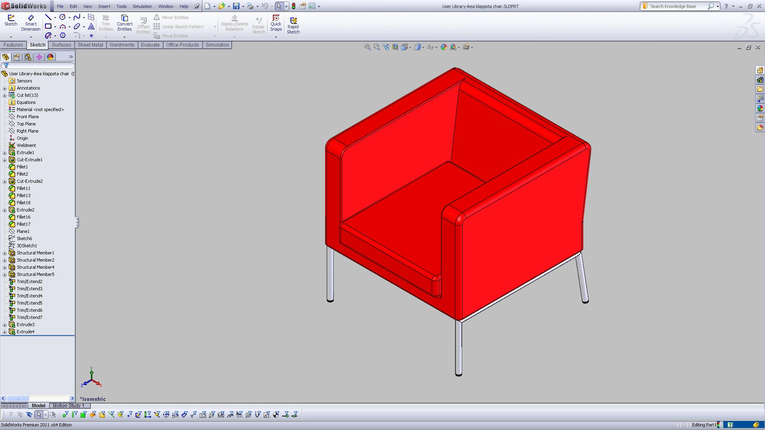Expand the Cut-Extrude1 feature

[x=4, y=160]
